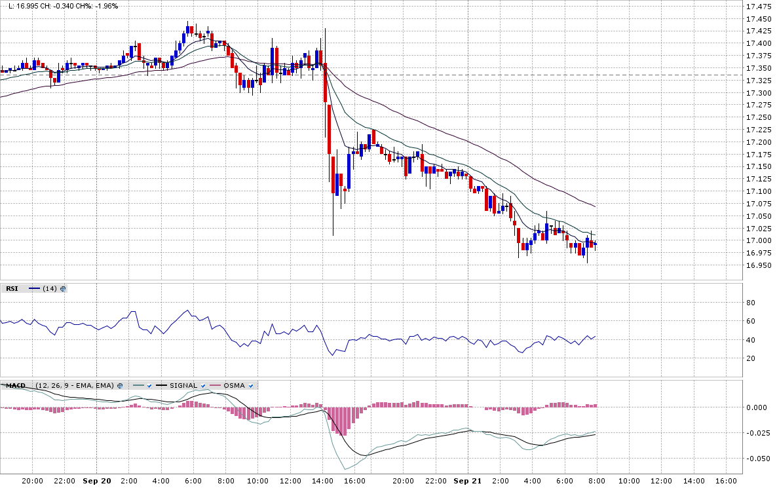Click MACD parameters (12, 26, 9 - EMA, EMA)

[75, 386]
